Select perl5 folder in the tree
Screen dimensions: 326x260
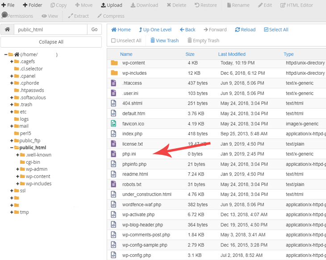point(25,133)
